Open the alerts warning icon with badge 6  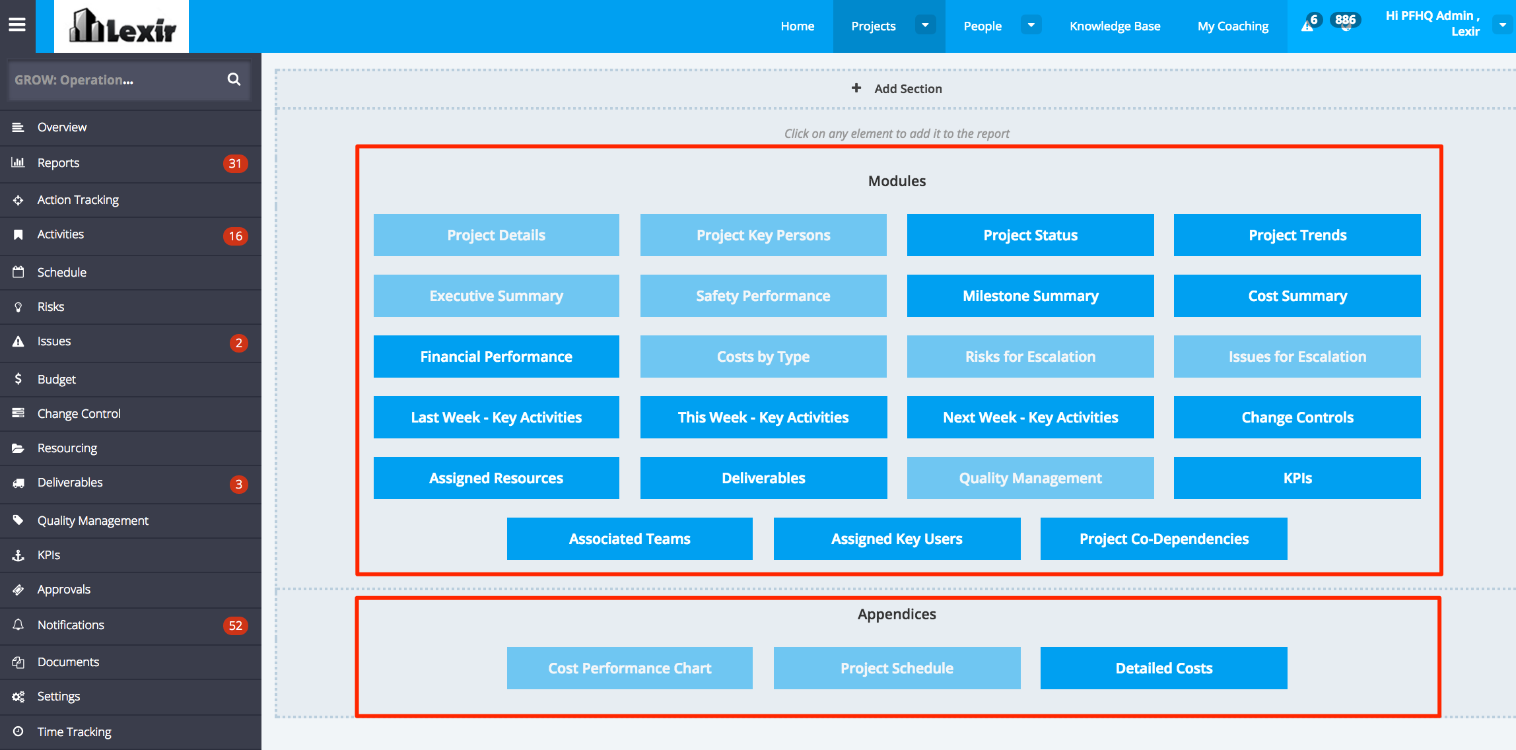1308,25
